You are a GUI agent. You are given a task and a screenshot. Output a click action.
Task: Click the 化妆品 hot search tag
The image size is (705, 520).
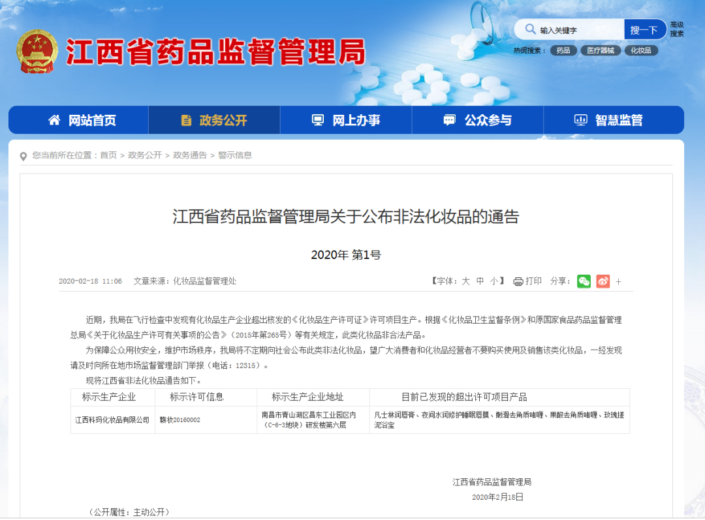click(641, 50)
